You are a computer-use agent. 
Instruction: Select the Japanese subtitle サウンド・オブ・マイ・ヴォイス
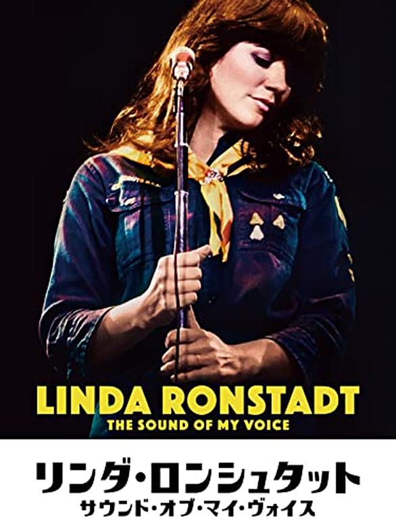197,511
